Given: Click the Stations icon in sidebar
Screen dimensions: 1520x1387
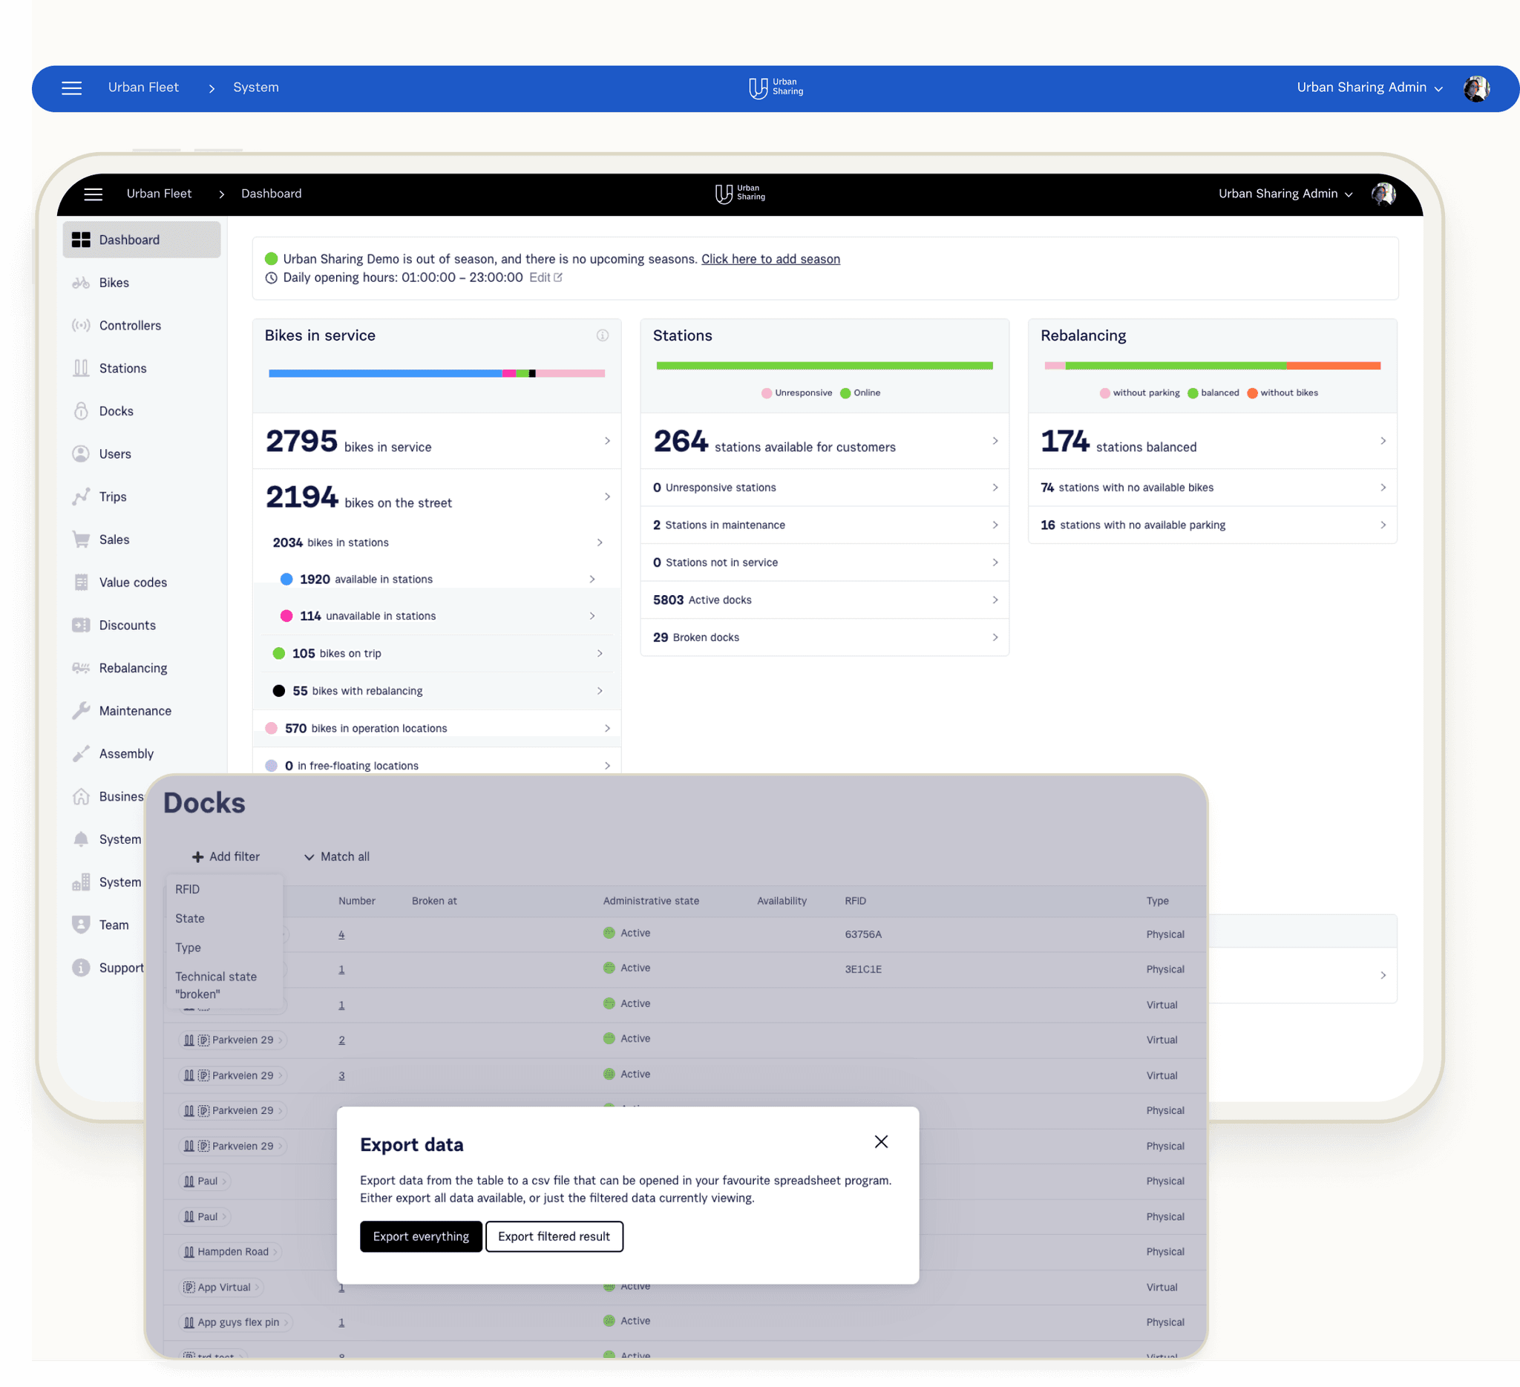Looking at the screenshot, I should tap(81, 369).
